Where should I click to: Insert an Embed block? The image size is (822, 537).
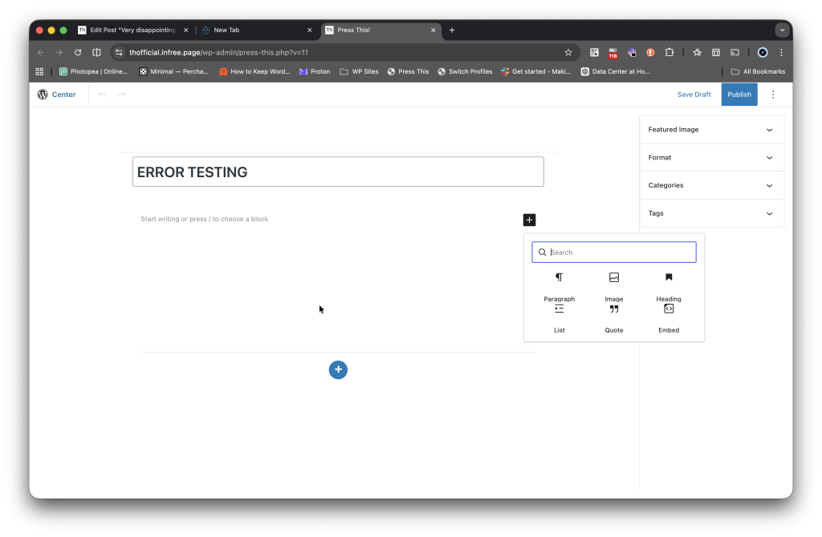(x=669, y=317)
